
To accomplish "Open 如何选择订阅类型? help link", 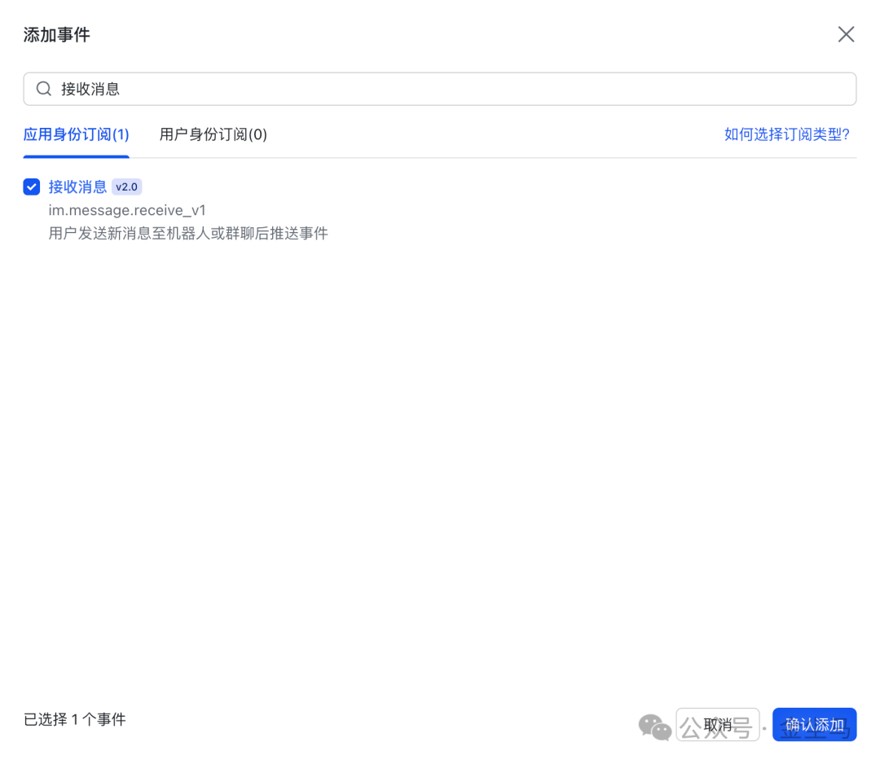I will (786, 134).
